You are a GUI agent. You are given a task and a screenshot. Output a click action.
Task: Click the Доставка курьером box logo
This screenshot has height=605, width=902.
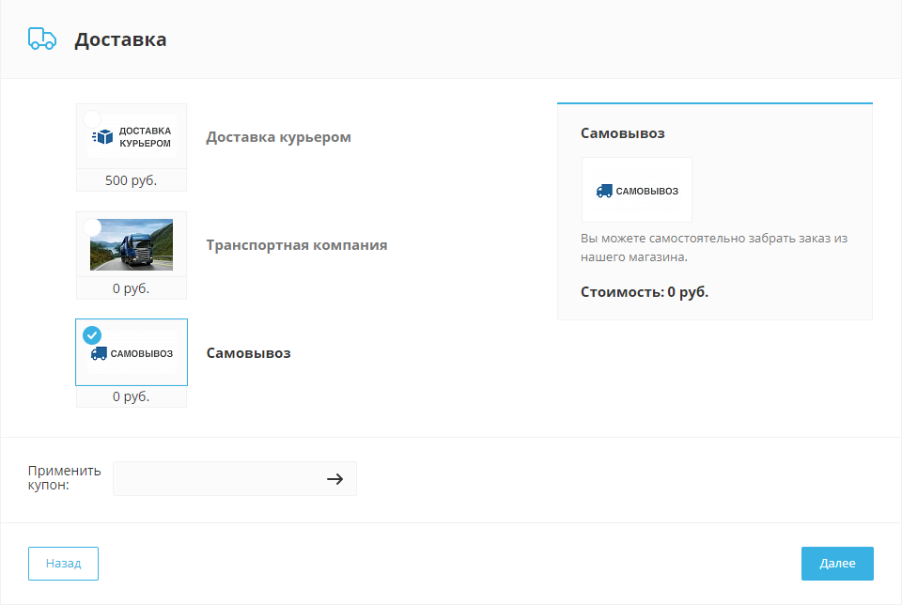pos(132,137)
